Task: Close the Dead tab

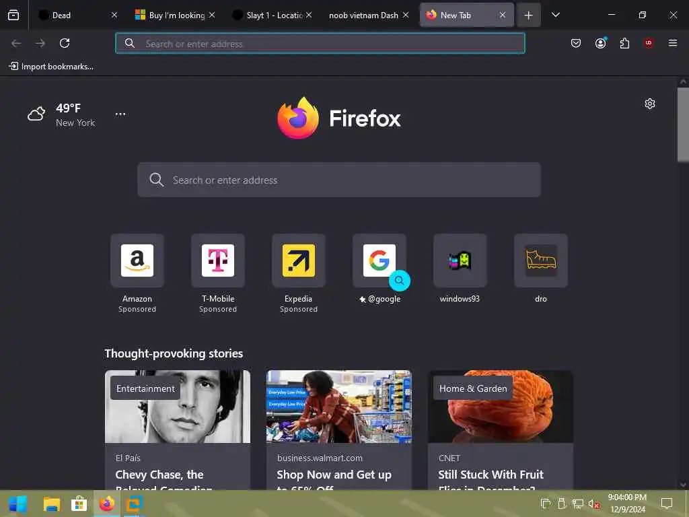Action: (114, 15)
